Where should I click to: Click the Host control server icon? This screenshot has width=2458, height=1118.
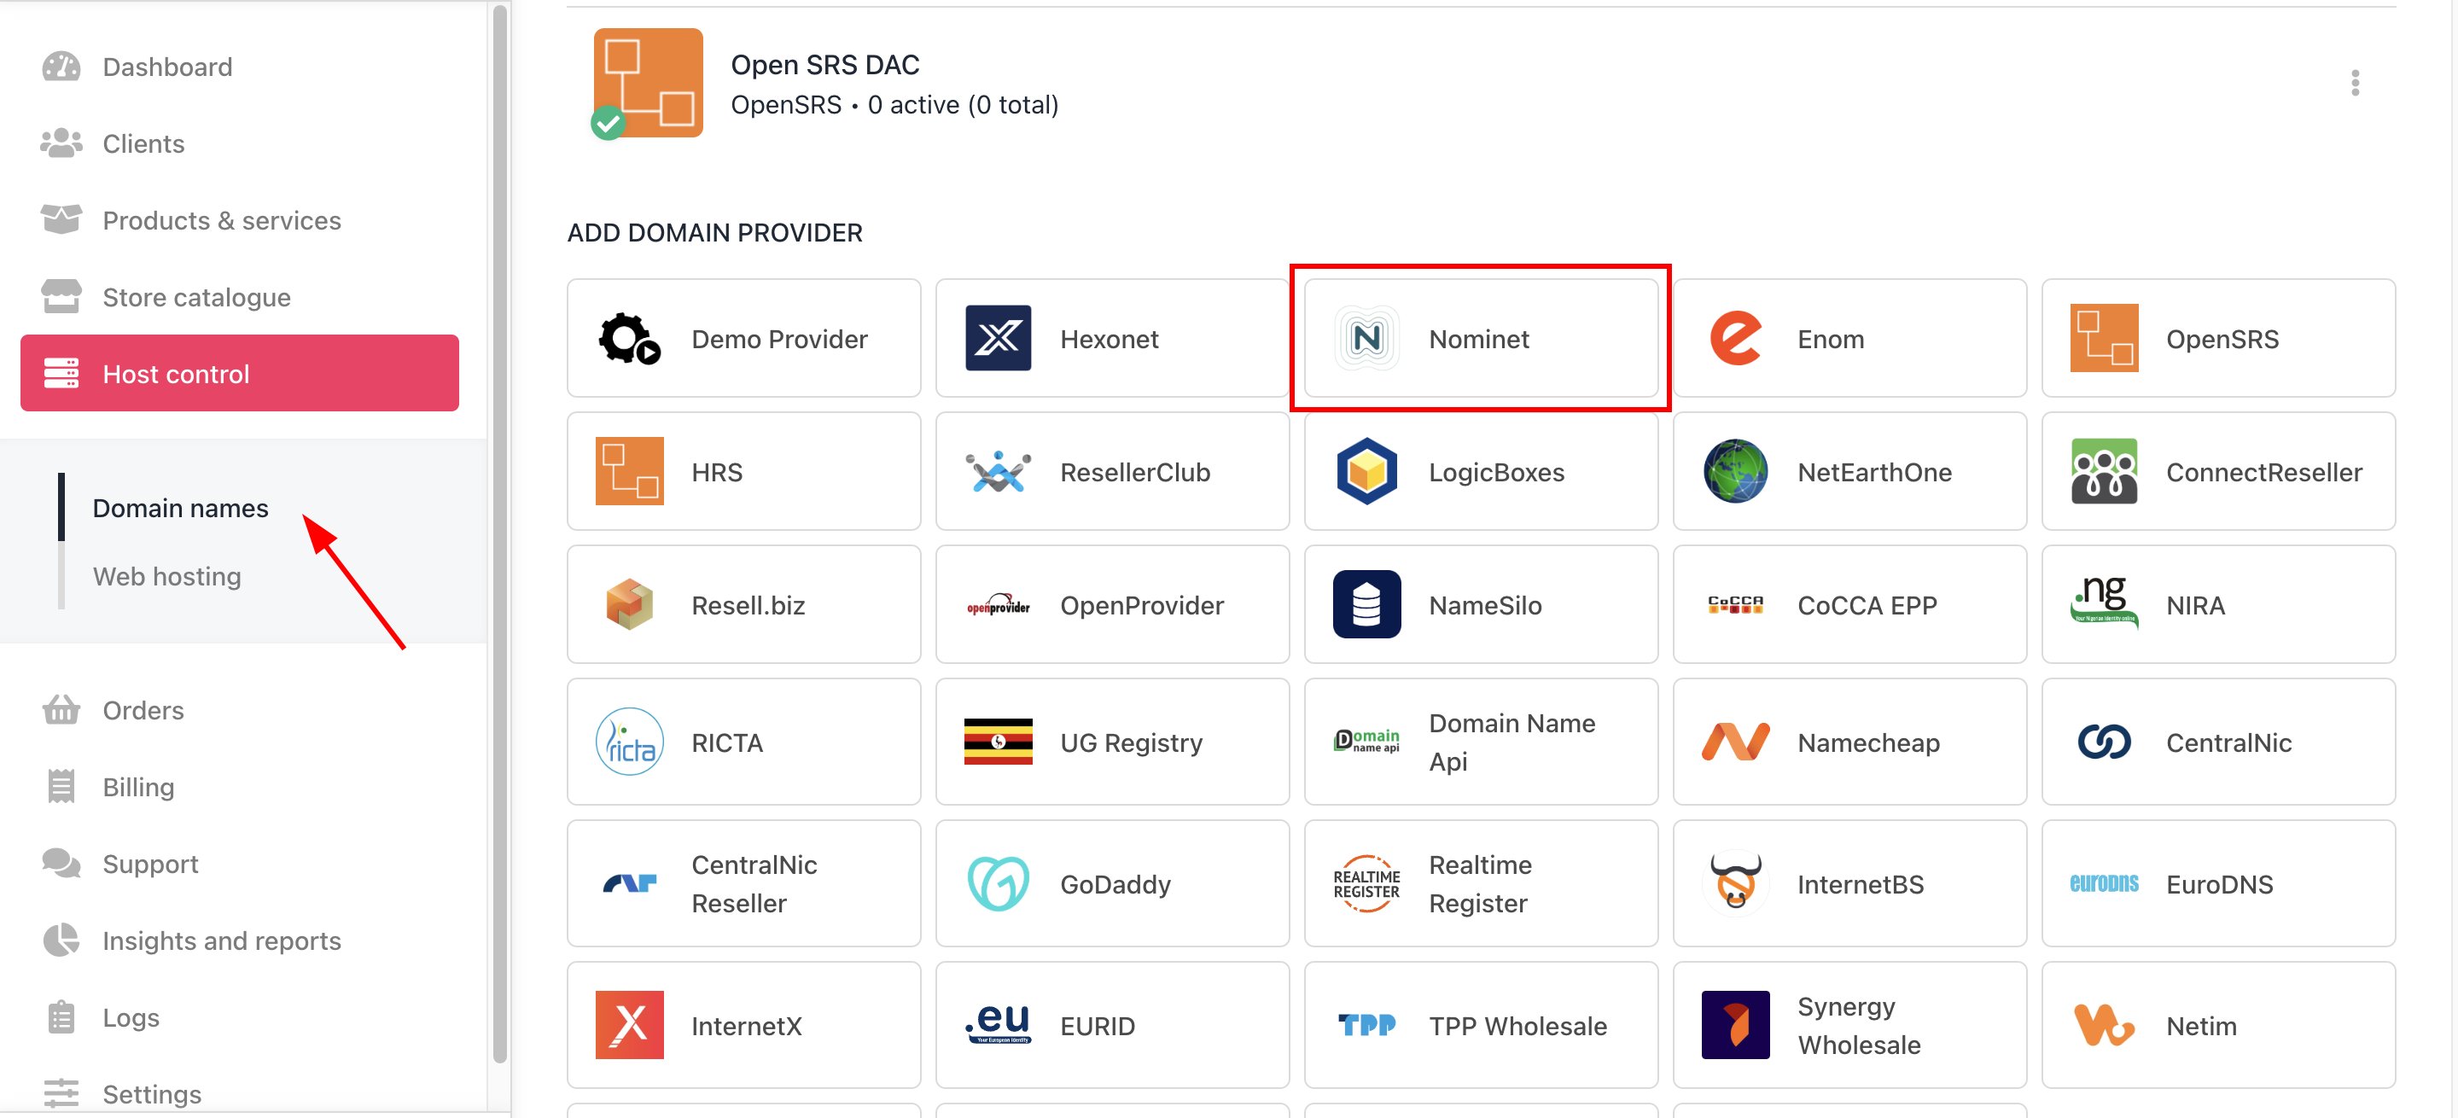61,374
